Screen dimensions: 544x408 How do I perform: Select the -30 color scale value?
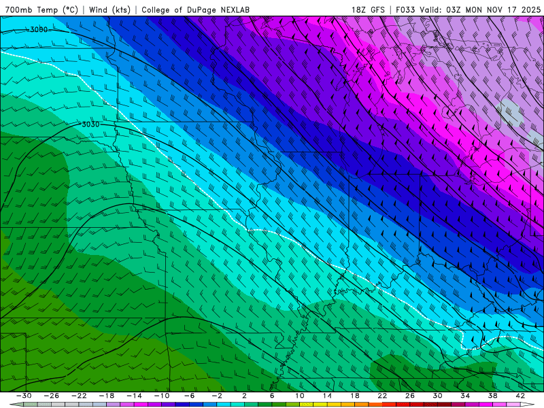(x=24, y=396)
